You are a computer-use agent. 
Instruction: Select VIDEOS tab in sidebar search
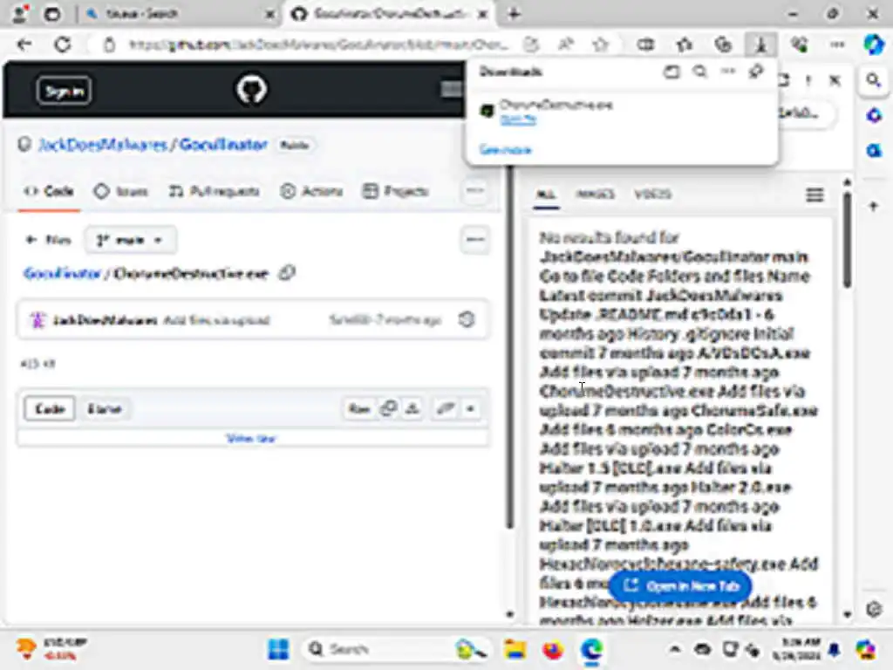click(652, 195)
